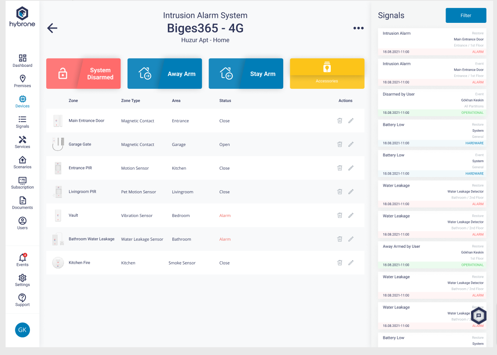Open Events notification bell
The height and width of the screenshot is (355, 497).
[x=22, y=260]
